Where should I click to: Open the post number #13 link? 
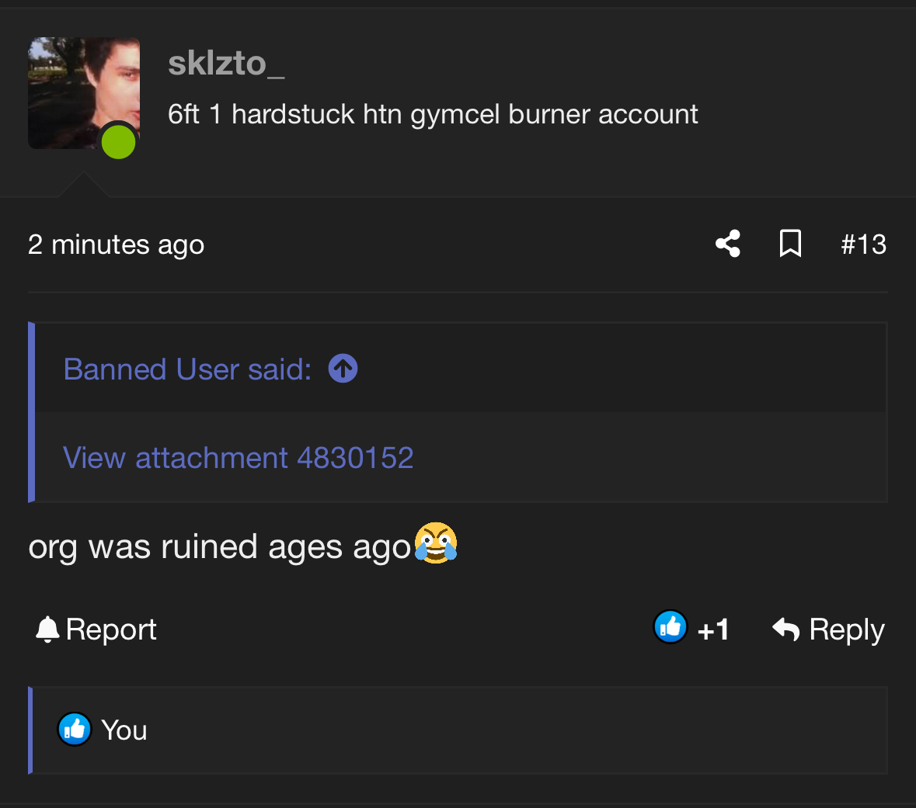click(863, 244)
